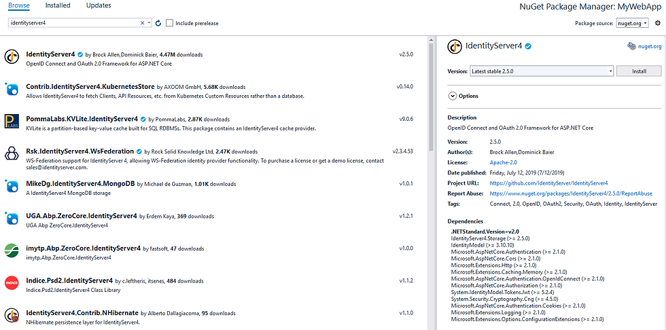The width and height of the screenshot is (666, 330).
Task: Click the Install button
Action: click(x=639, y=71)
